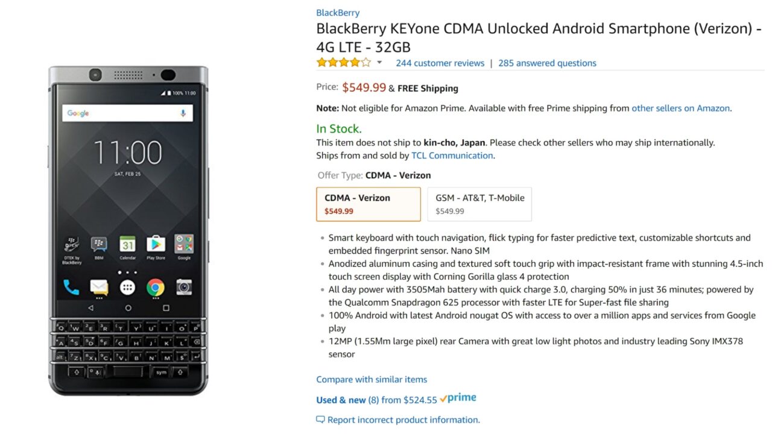Click the Play Store icon on phone image
The width and height of the screenshot is (772, 434).
click(x=156, y=244)
